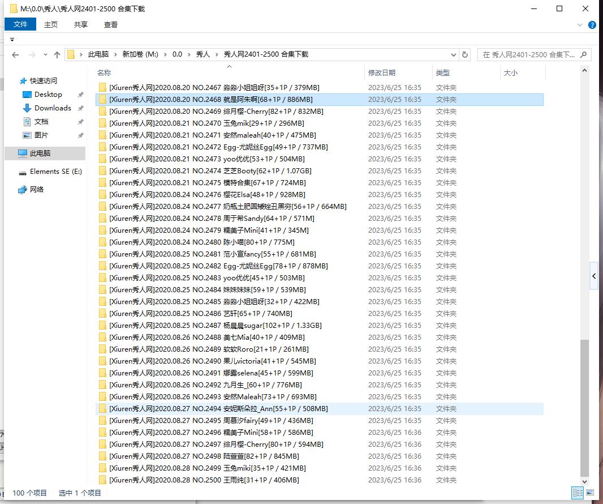Switch to large thumbnails view icon

click(589, 493)
